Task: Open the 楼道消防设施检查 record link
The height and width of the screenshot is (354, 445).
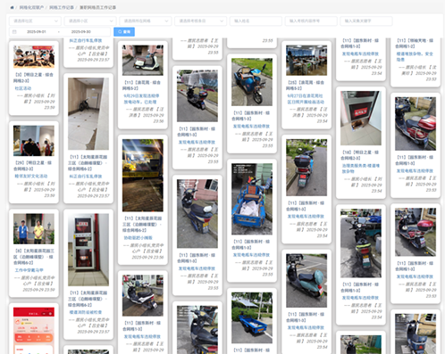Action: (x=86, y=312)
